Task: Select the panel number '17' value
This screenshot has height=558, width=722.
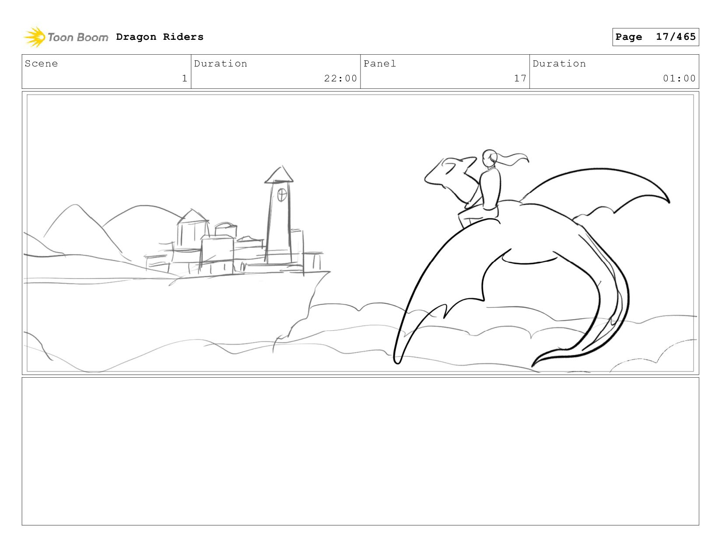Action: (520, 78)
